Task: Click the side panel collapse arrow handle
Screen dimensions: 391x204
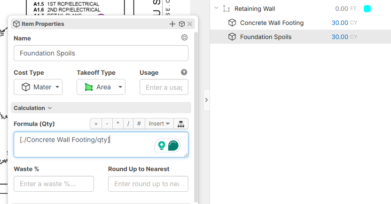Action: pyautogui.click(x=206, y=100)
